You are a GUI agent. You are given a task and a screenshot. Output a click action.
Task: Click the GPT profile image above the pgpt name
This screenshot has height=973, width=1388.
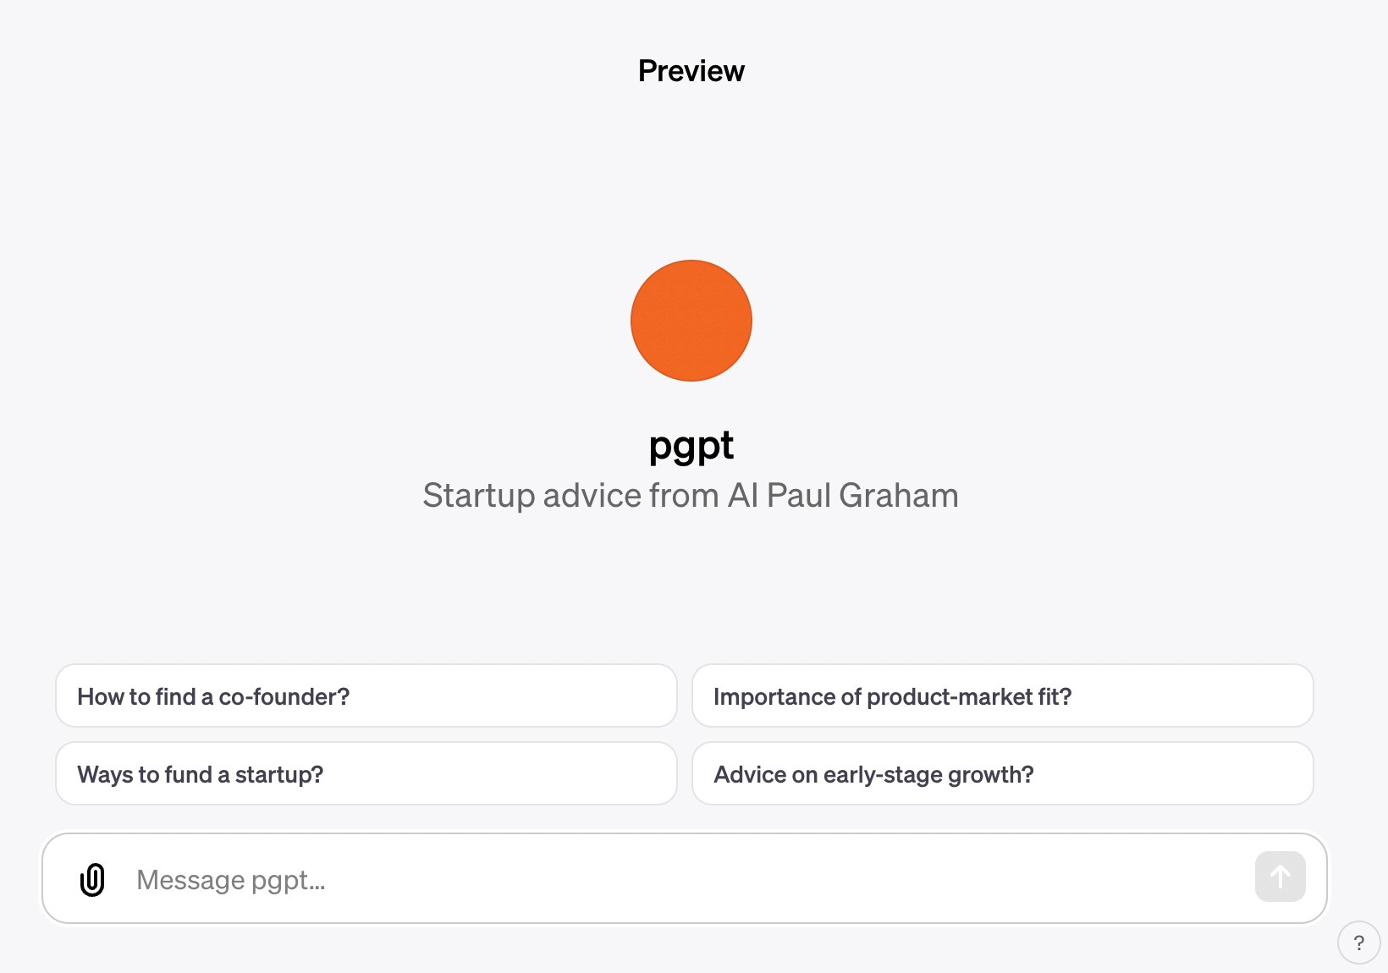tap(691, 321)
